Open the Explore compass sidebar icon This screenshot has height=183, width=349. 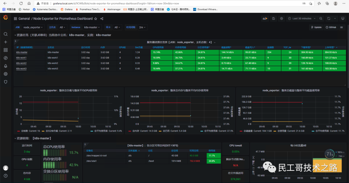coord(5,58)
